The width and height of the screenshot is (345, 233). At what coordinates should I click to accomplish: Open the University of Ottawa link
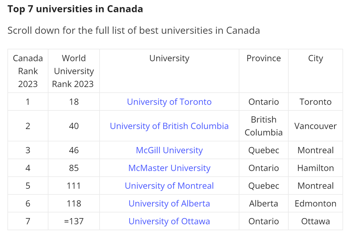(169, 221)
